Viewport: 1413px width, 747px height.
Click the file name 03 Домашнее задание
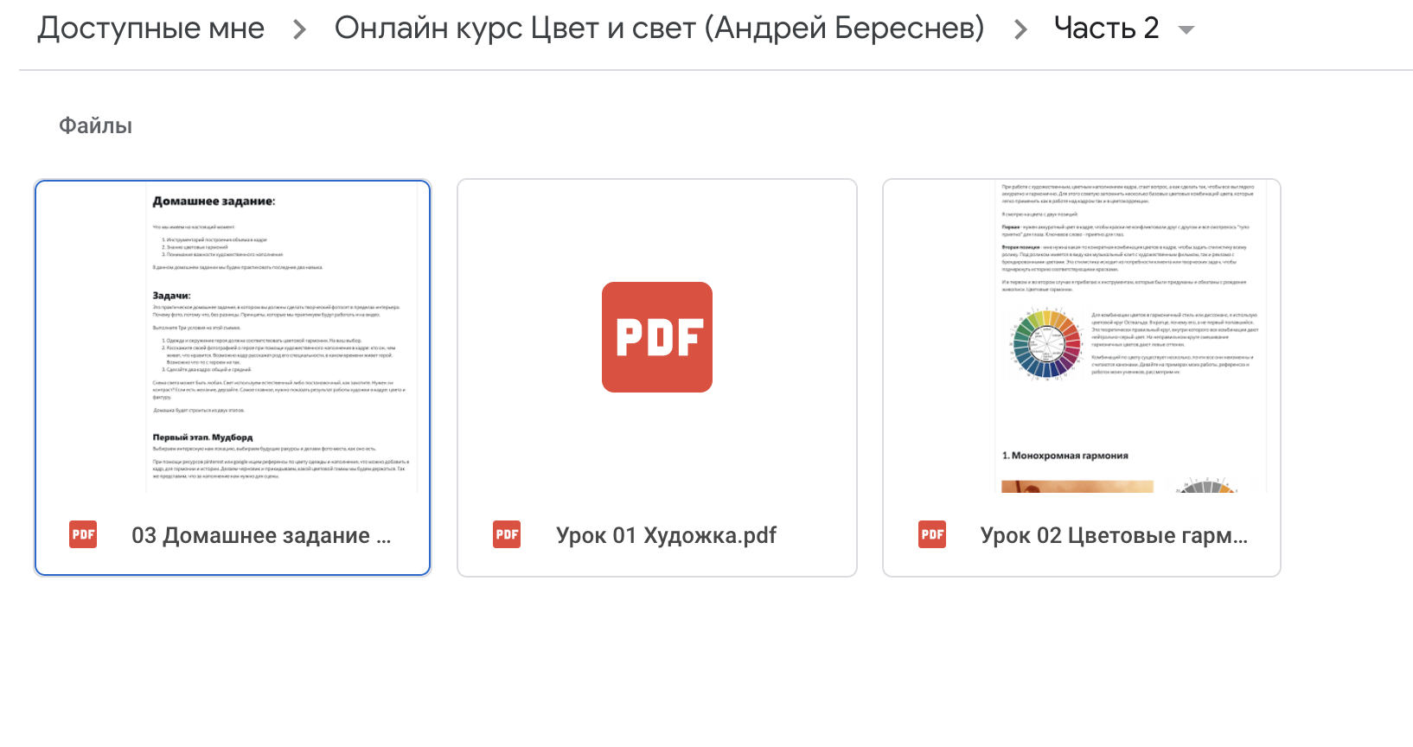click(x=260, y=535)
